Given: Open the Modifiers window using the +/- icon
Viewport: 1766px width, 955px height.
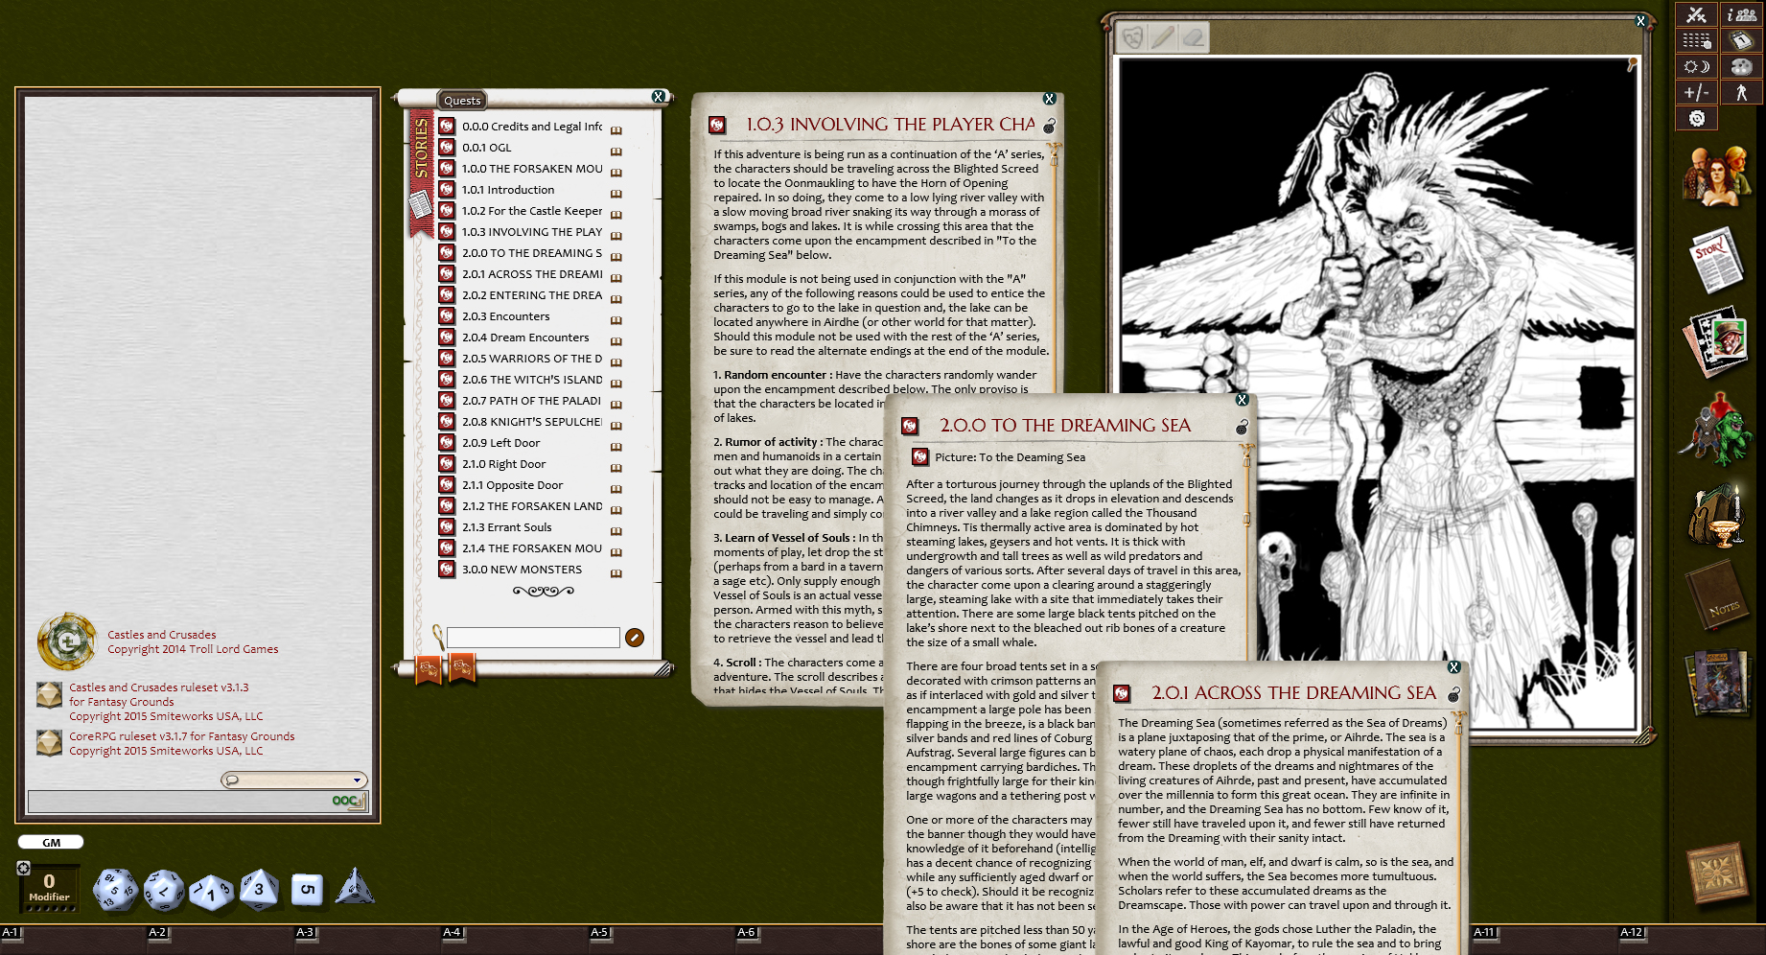Looking at the screenshot, I should tap(1696, 91).
